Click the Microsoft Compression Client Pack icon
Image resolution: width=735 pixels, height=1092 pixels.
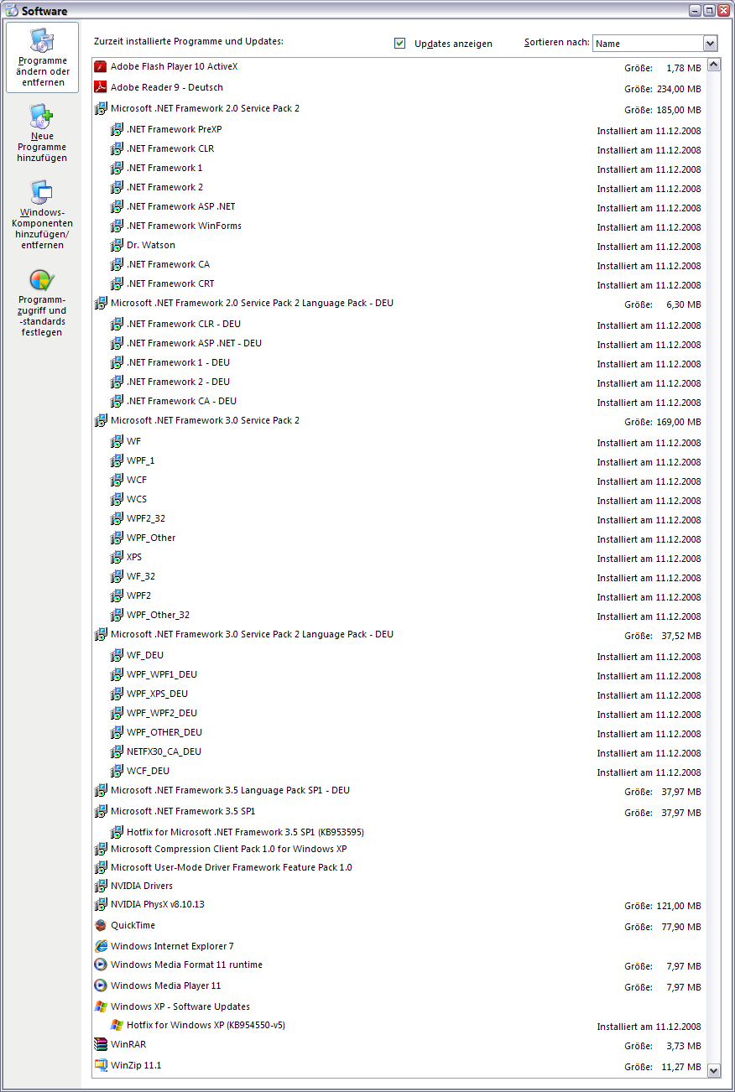(101, 849)
